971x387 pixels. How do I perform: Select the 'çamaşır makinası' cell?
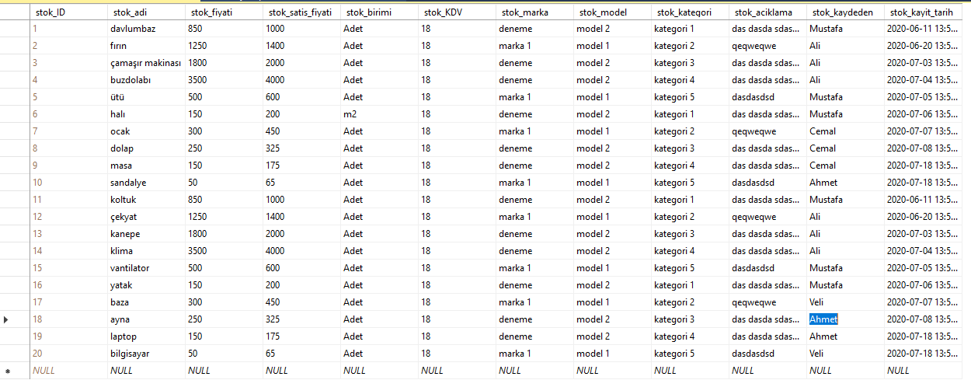[146, 63]
